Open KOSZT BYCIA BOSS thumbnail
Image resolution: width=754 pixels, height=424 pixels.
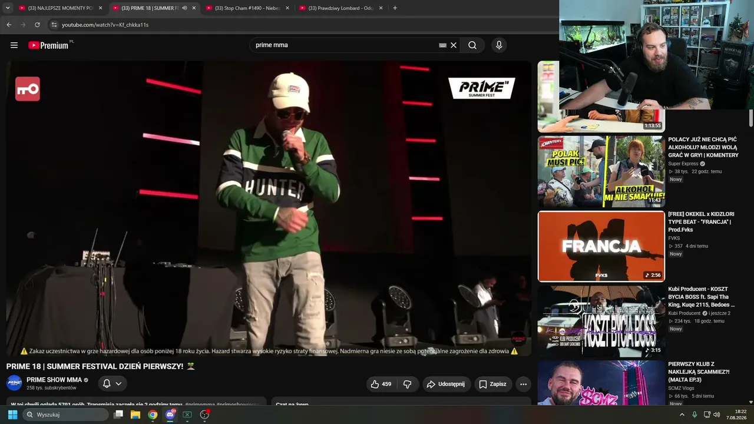(601, 321)
